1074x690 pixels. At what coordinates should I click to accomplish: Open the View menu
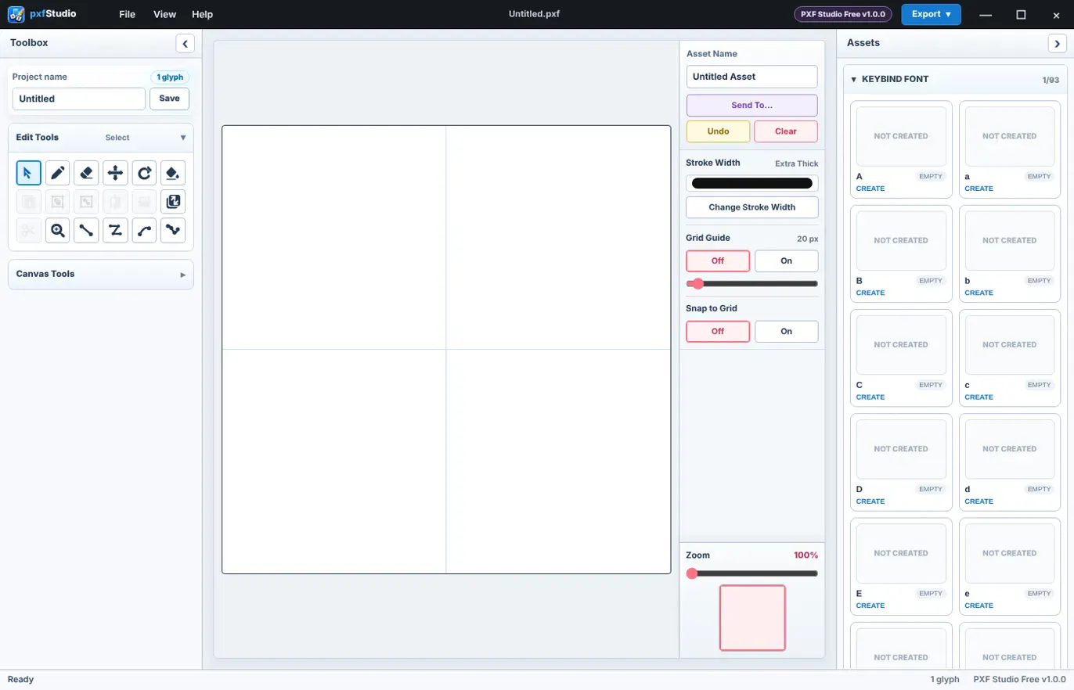pyautogui.click(x=164, y=14)
